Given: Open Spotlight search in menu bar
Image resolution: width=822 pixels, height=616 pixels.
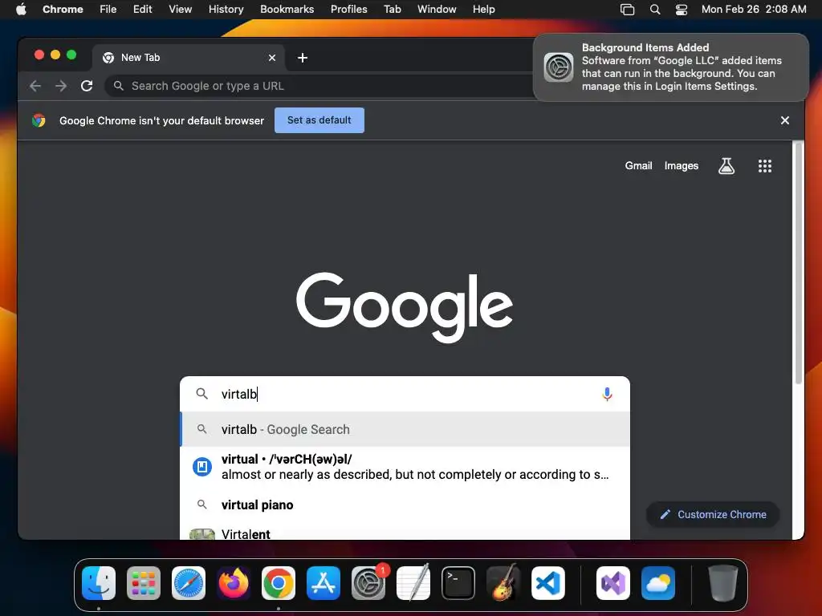Looking at the screenshot, I should point(655,10).
